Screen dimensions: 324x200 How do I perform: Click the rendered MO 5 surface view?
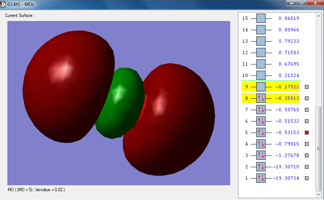pyautogui.click(x=119, y=103)
